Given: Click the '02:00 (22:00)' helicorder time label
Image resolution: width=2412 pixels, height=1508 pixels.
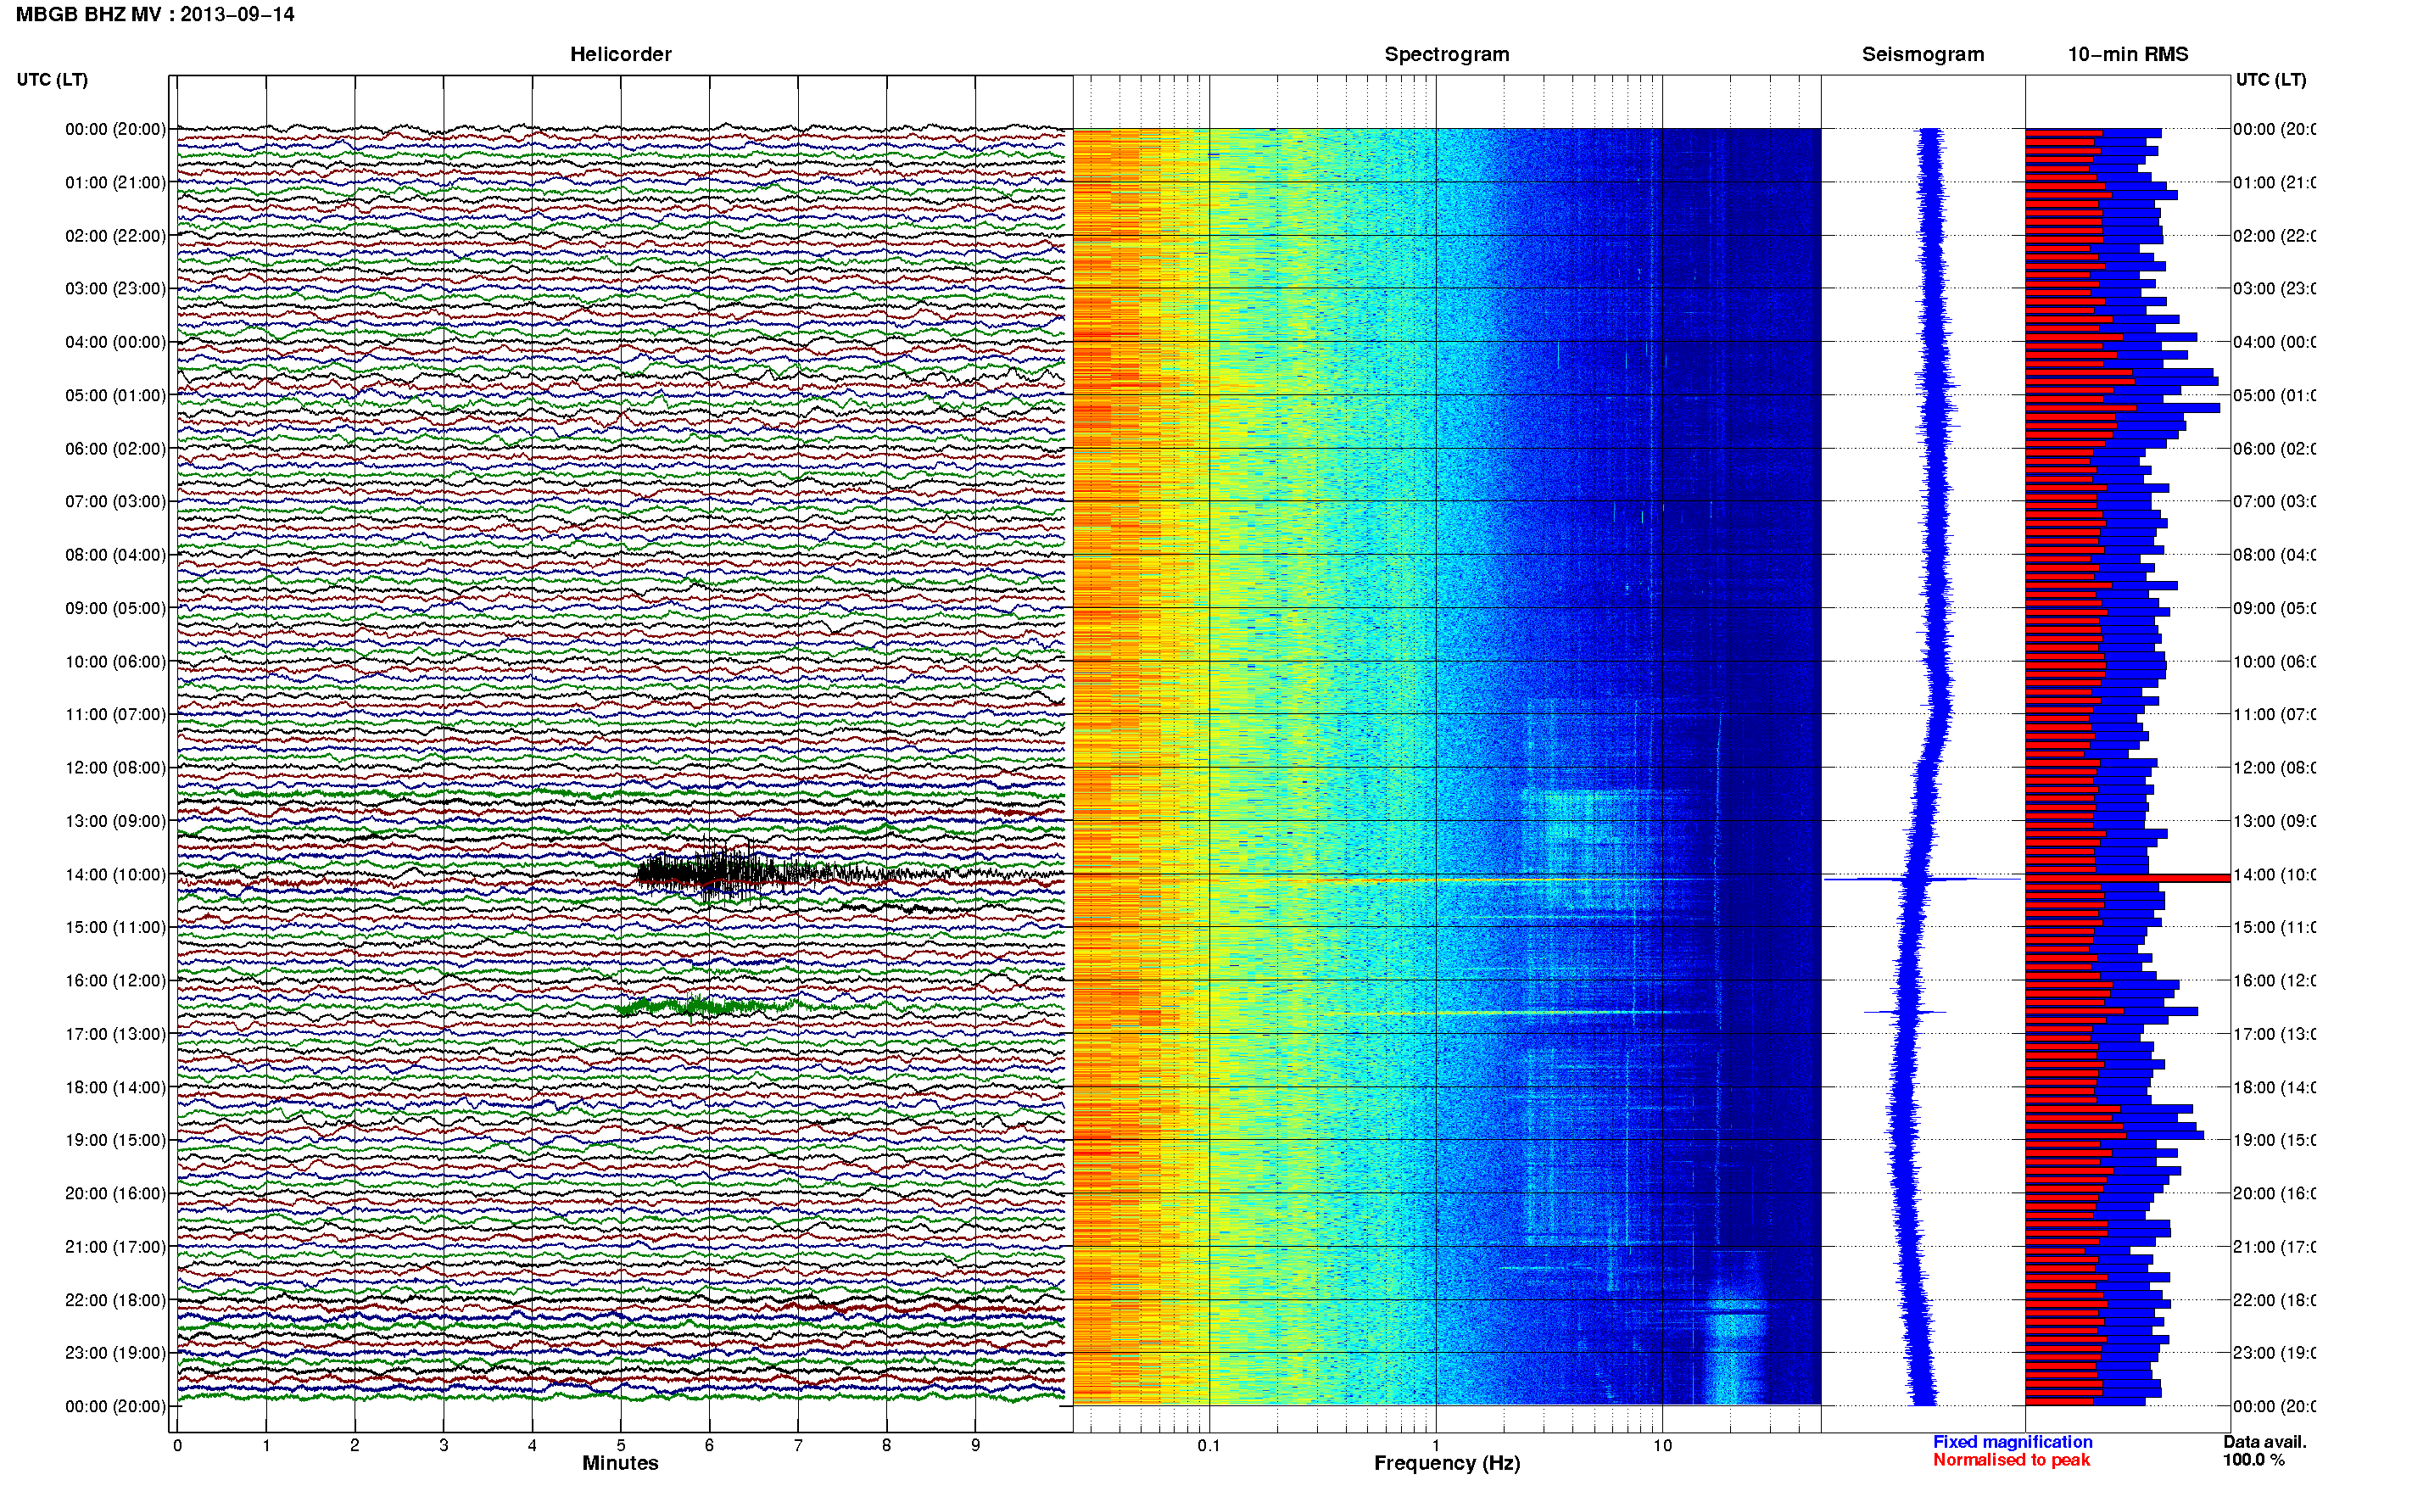Looking at the screenshot, I should click(115, 236).
